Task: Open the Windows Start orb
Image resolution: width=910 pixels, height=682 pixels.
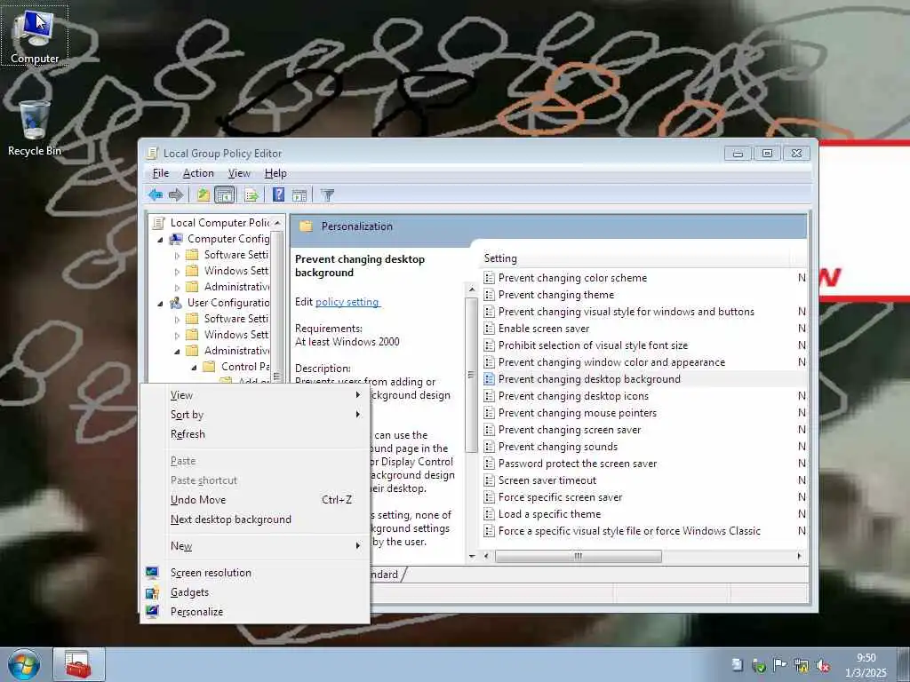Action: pos(24,664)
